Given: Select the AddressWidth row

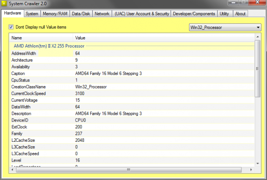Looking at the screenshot, I should [132, 53].
